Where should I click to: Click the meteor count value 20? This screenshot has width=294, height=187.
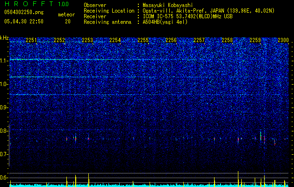[68, 22]
